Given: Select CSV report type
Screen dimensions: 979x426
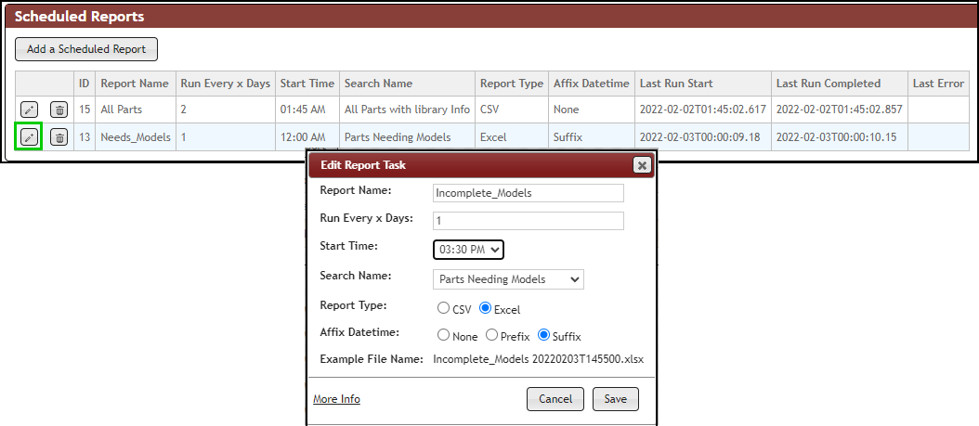Looking at the screenshot, I should pos(443,308).
